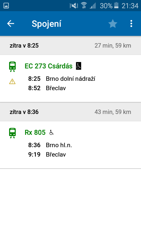Tap the warning triangle on EC 273
Viewport: 141px width, 235px height.
coord(12,82)
